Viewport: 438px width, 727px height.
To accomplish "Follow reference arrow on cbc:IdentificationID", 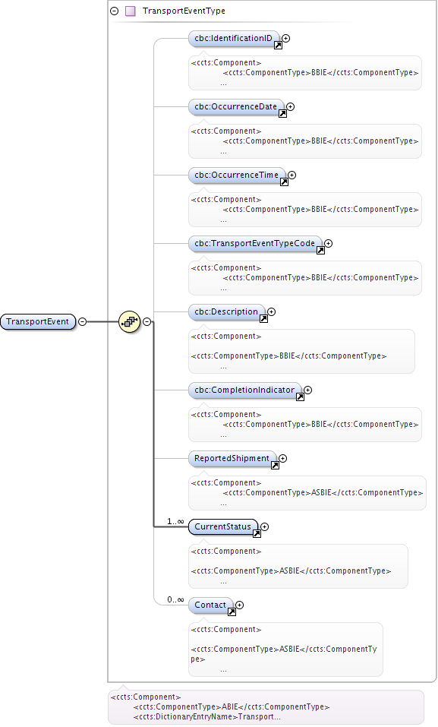I will pyautogui.click(x=278, y=46).
